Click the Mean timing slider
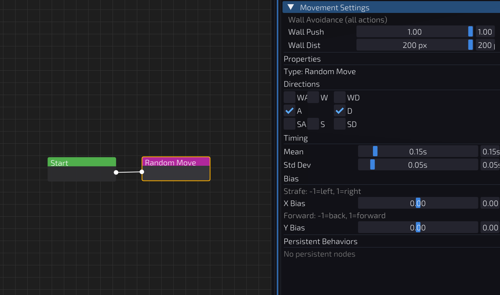The width and height of the screenshot is (500, 295). (x=418, y=152)
